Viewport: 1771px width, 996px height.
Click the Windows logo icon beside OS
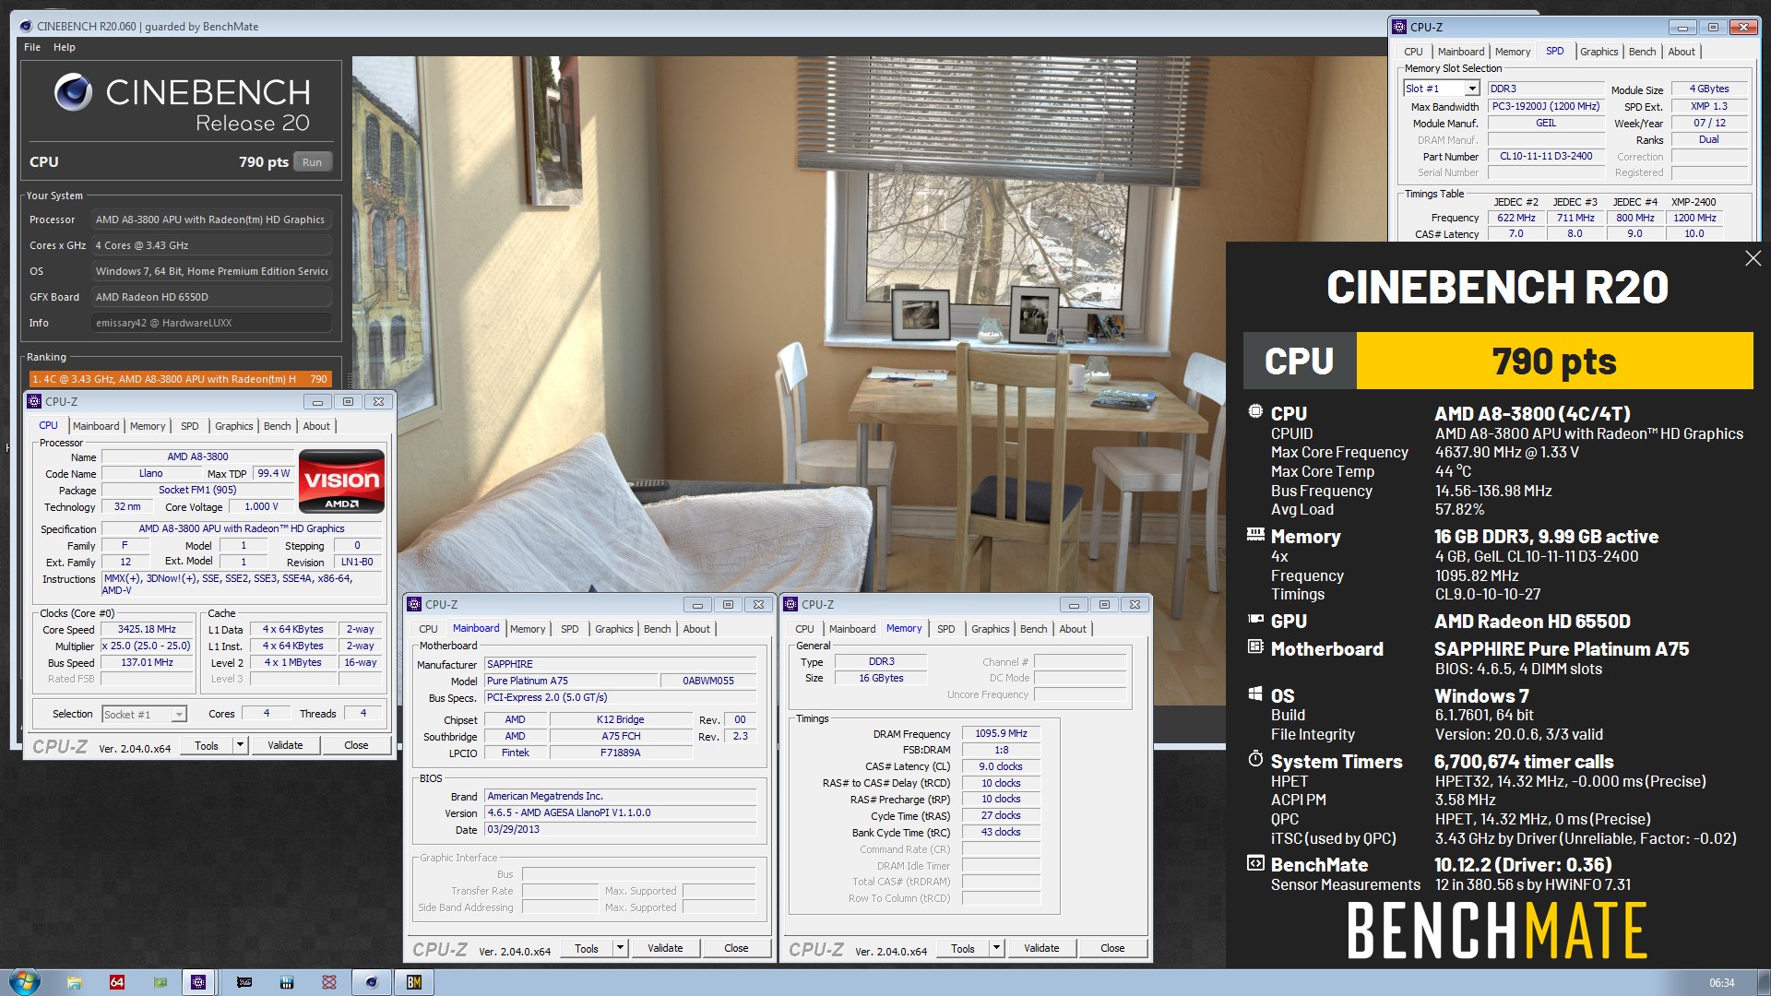(1255, 694)
